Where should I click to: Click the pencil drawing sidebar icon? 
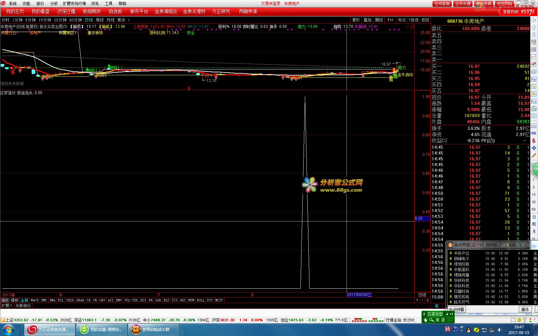(534, 156)
